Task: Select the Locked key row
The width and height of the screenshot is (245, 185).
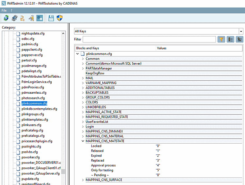Action: [x=96, y=146]
